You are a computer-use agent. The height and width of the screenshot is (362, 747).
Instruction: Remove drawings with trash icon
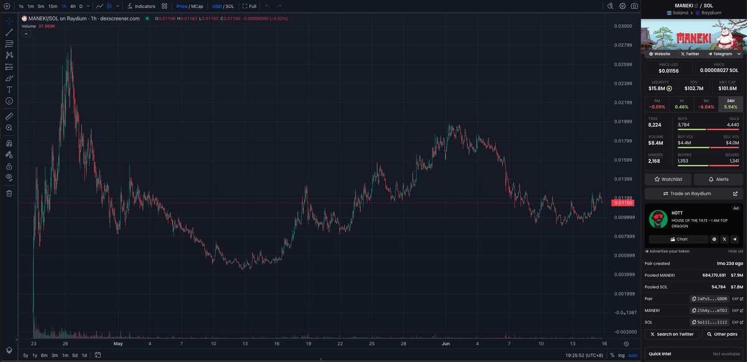9,193
